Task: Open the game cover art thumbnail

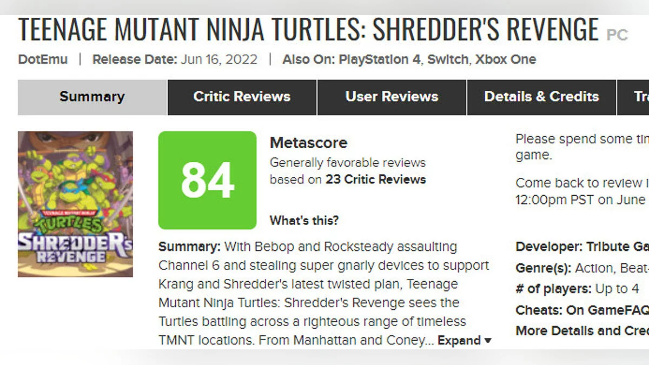Action: [x=75, y=204]
